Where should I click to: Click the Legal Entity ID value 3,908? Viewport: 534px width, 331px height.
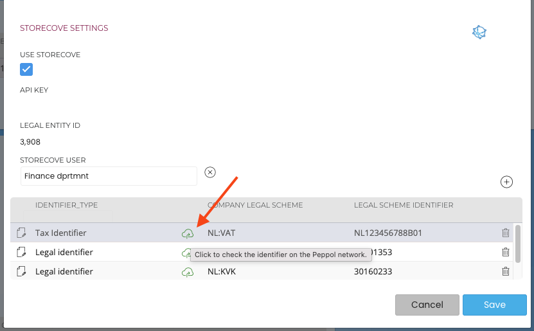coord(30,142)
